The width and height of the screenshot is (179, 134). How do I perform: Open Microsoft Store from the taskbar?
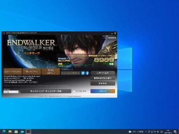point(16,132)
